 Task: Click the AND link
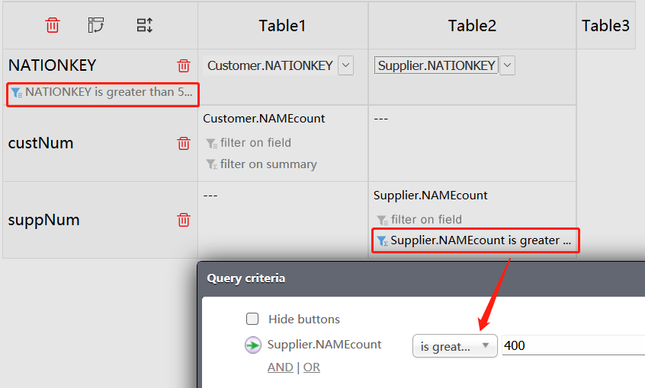coord(280,367)
